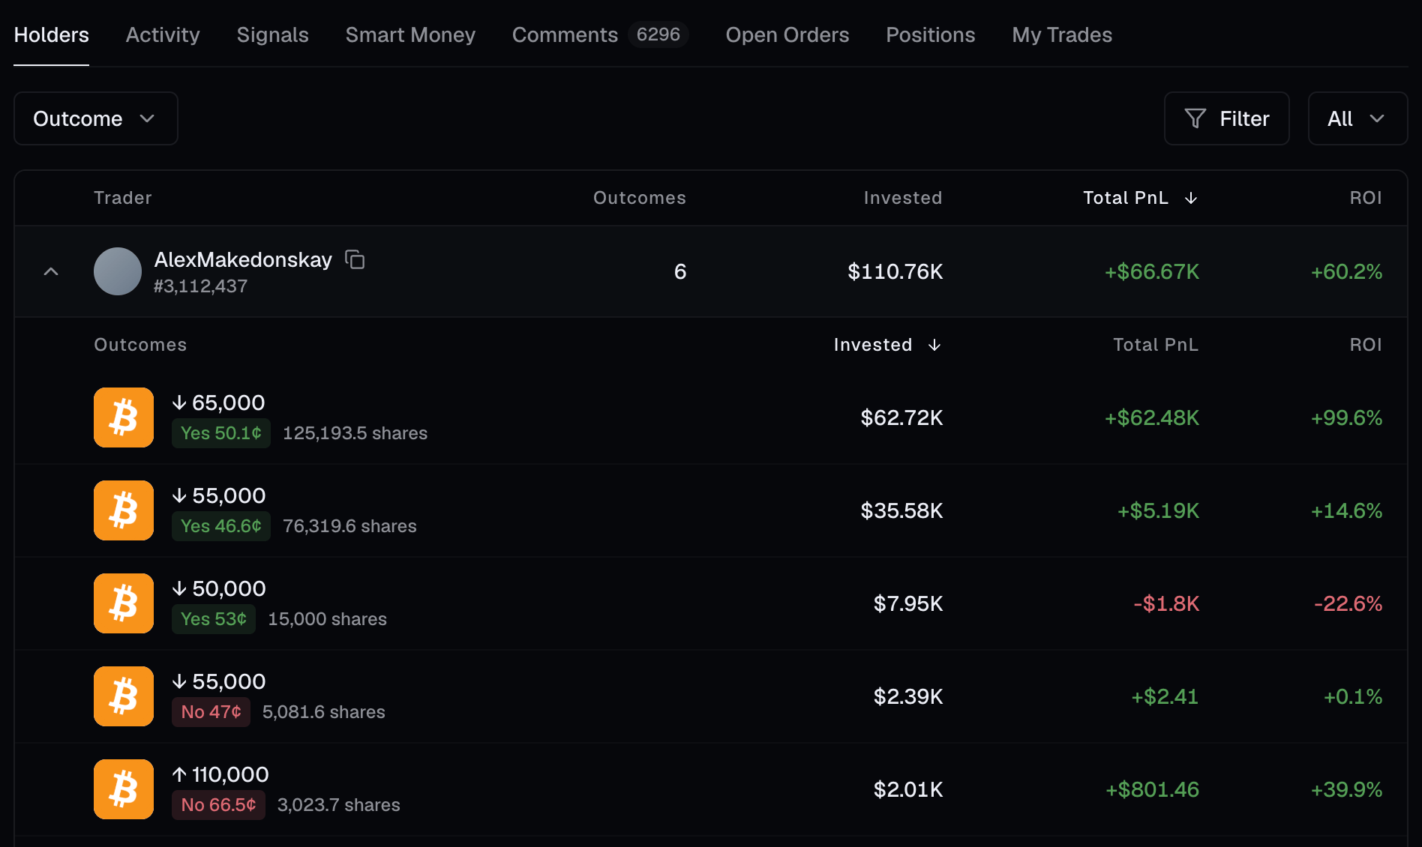Click the -$1.8K PnL value
1422x847 pixels.
pos(1166,603)
